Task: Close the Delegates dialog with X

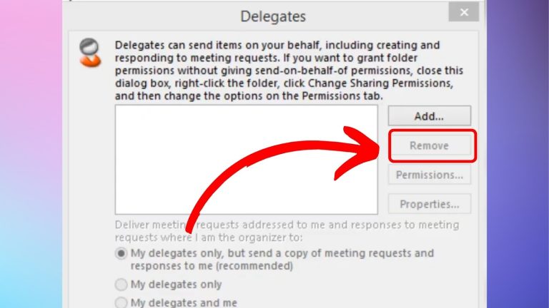Action: point(464,12)
